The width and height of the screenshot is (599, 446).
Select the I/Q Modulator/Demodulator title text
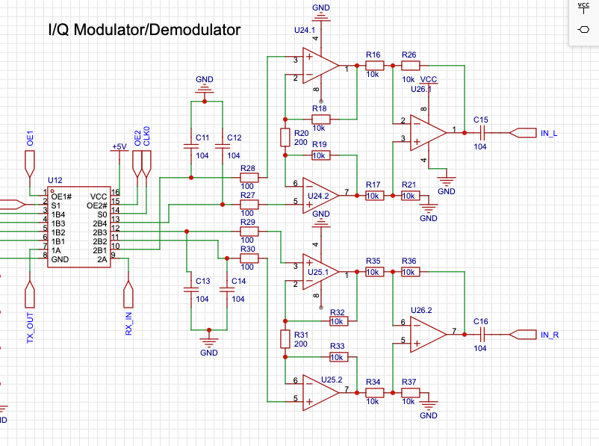pyautogui.click(x=144, y=31)
